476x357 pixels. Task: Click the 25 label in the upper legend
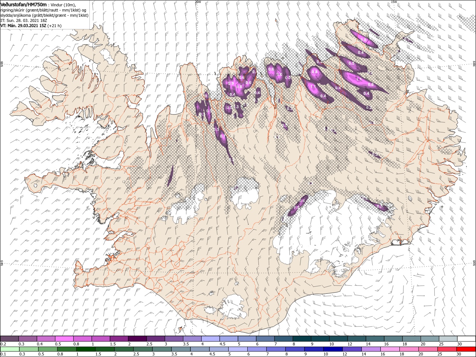(441, 344)
